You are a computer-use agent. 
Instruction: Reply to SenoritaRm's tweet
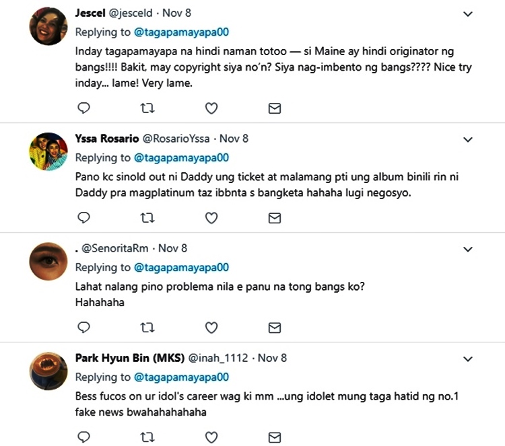(84, 328)
